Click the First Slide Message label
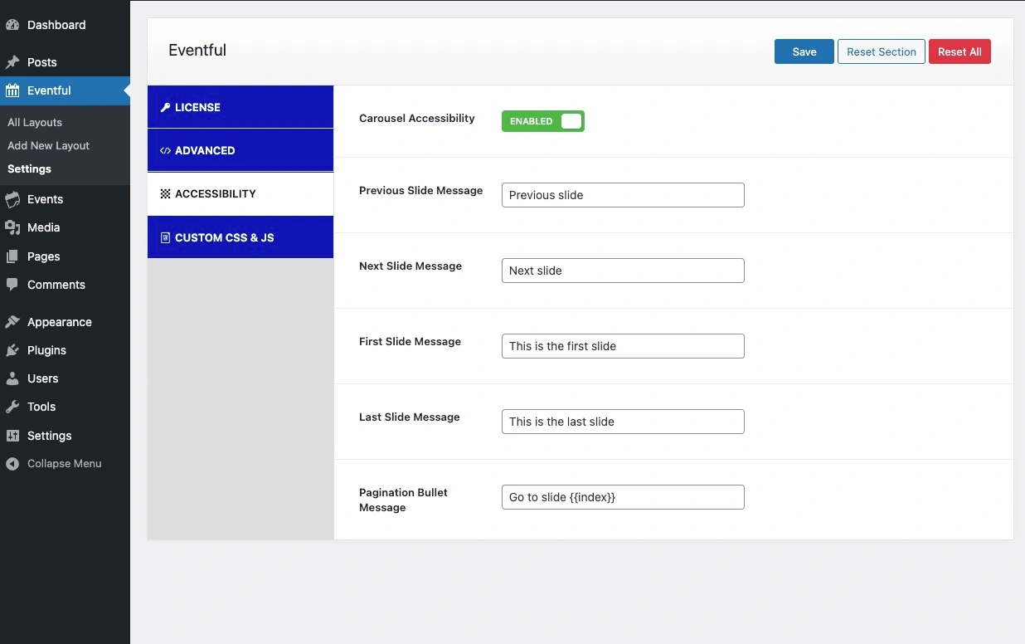The height and width of the screenshot is (644, 1025). 410,342
